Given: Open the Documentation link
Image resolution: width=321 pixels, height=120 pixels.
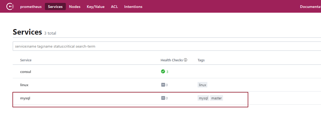Looking at the screenshot, I should coord(310,7).
